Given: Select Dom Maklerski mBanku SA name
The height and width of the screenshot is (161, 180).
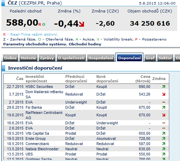Looking at the screenshot, I should click(x=44, y=94).
